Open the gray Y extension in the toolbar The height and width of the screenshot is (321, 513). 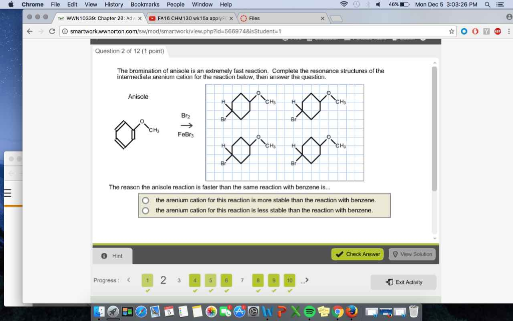pyautogui.click(x=486, y=31)
